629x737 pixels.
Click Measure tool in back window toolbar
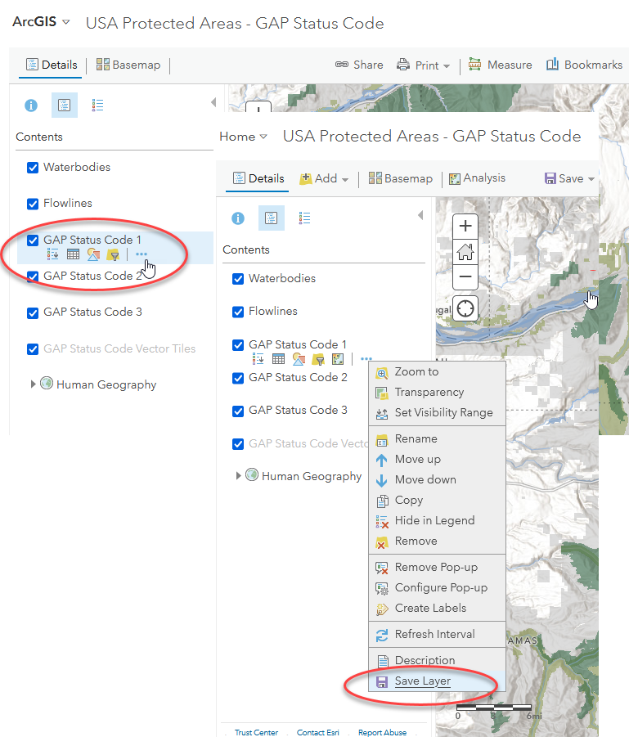click(501, 65)
